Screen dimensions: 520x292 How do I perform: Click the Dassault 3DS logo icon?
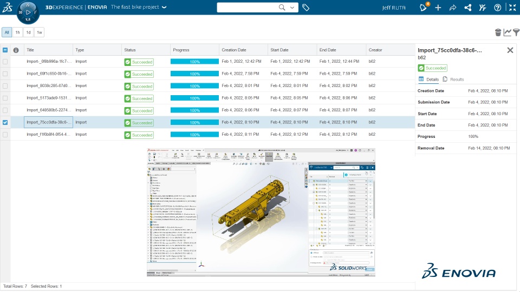click(x=7, y=7)
